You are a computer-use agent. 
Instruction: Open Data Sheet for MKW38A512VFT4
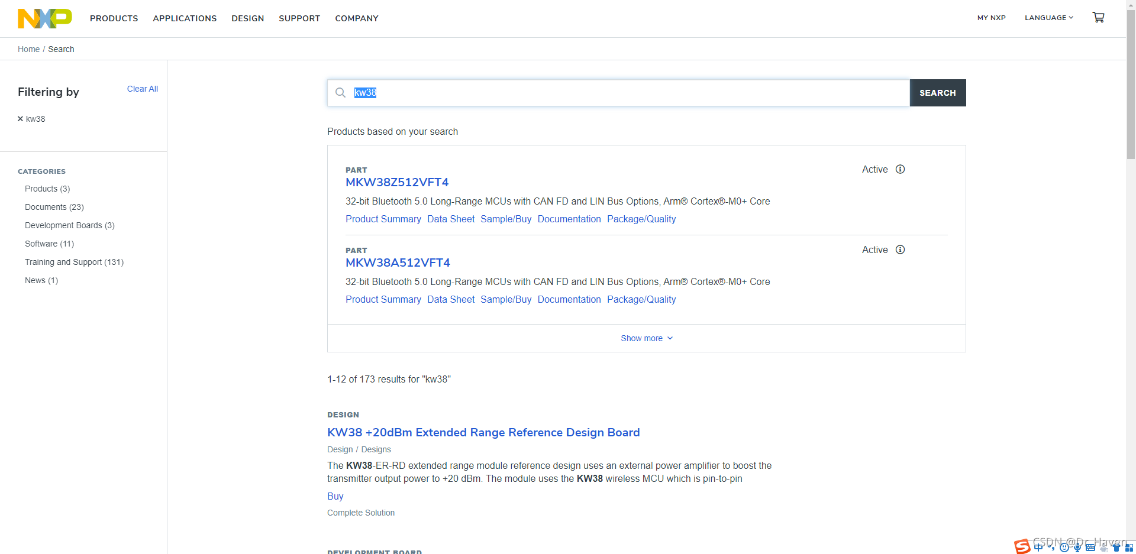(451, 299)
